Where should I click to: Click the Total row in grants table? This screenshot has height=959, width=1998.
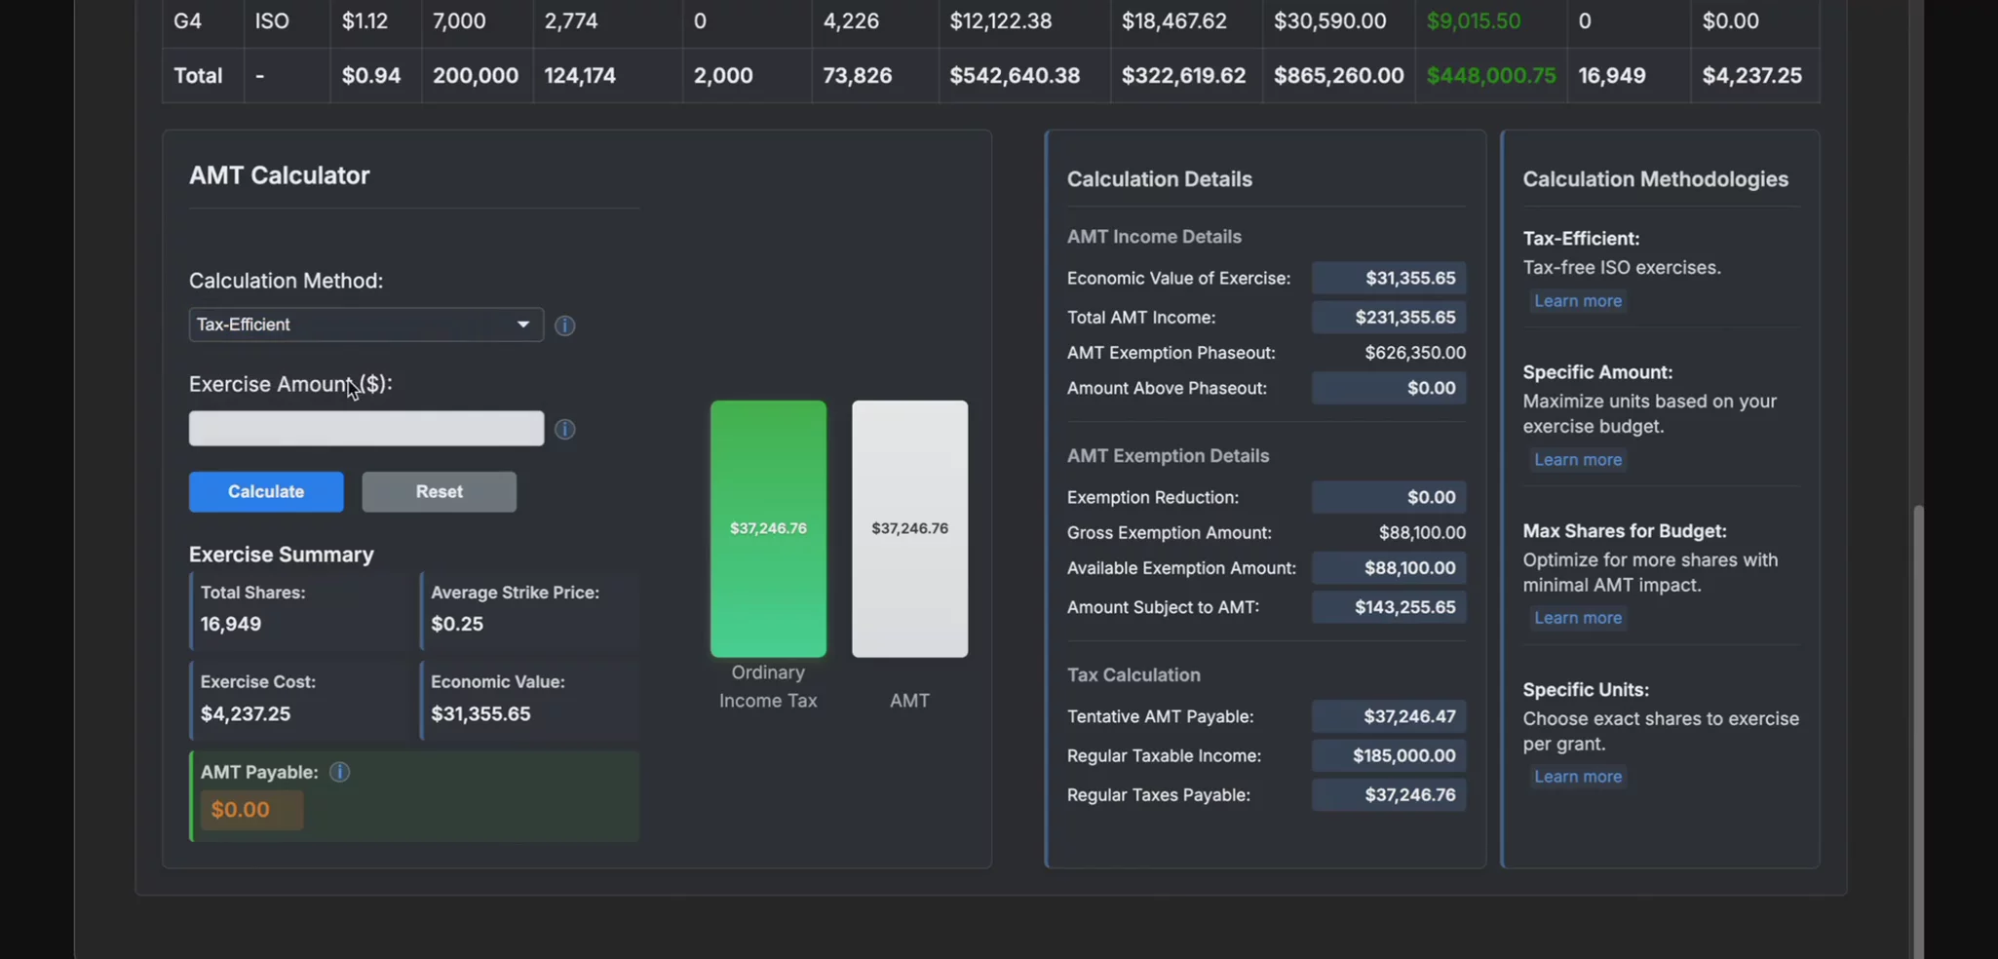[989, 76]
